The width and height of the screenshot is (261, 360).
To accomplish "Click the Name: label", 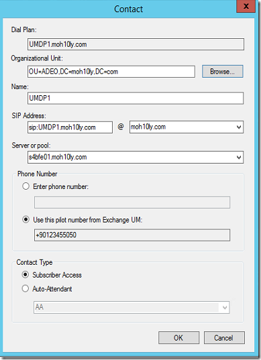I will [x=19, y=86].
